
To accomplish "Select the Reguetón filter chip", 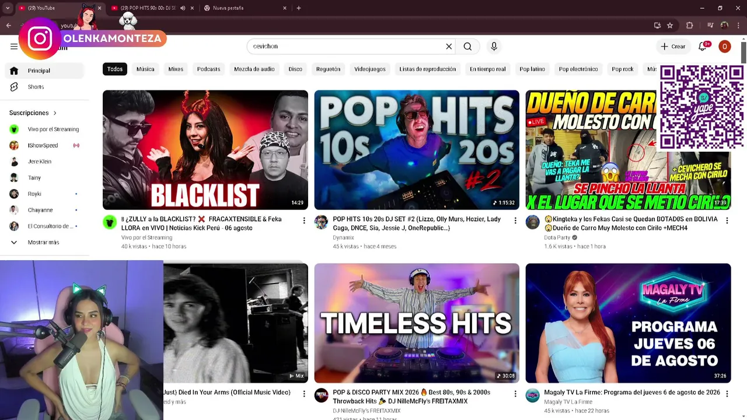I will click(328, 69).
